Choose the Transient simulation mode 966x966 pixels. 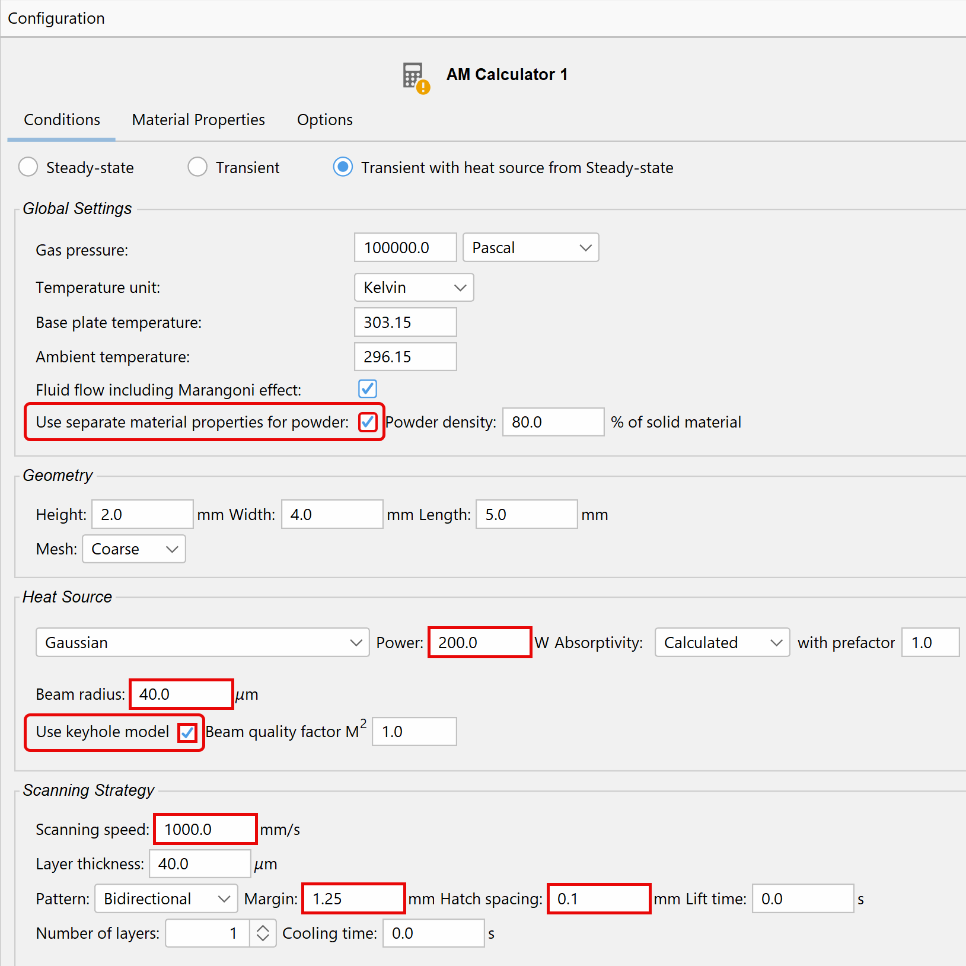coord(197,167)
